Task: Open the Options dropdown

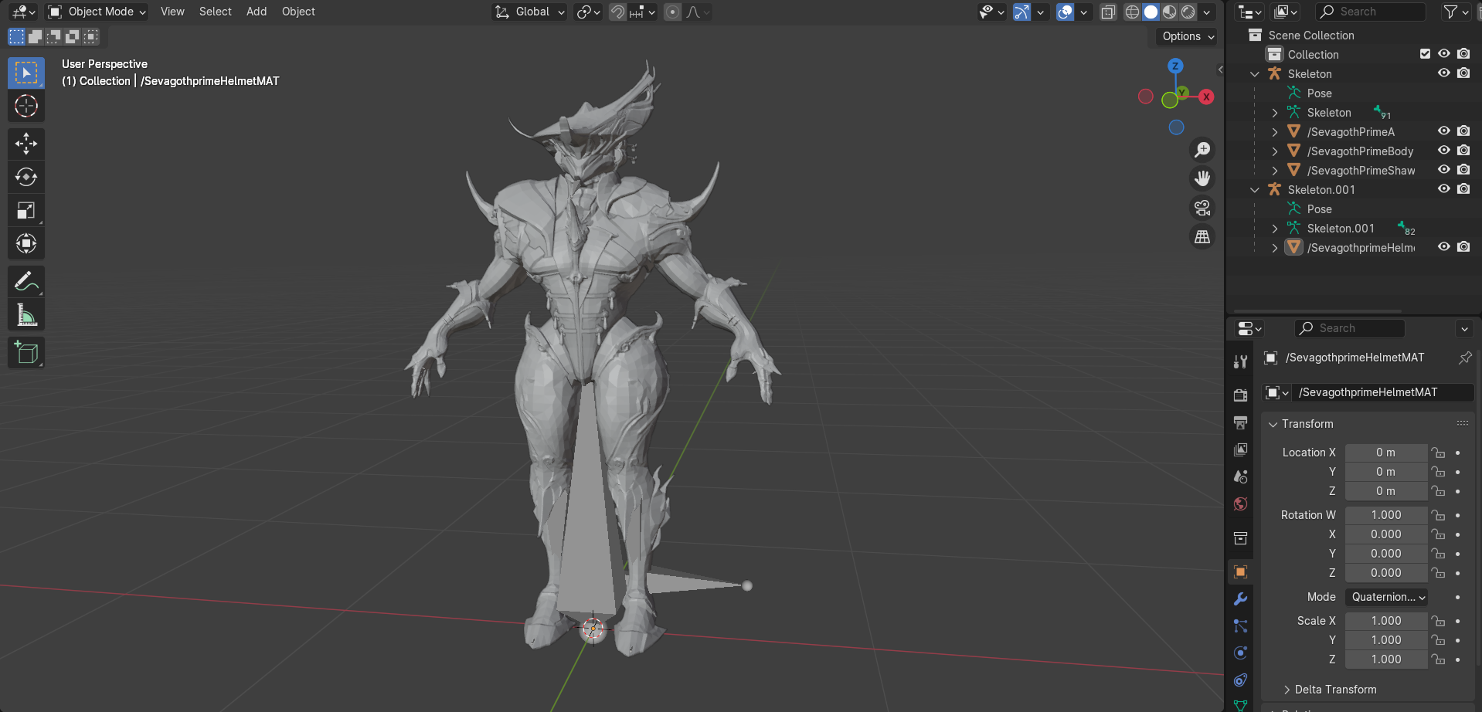Action: point(1188,36)
